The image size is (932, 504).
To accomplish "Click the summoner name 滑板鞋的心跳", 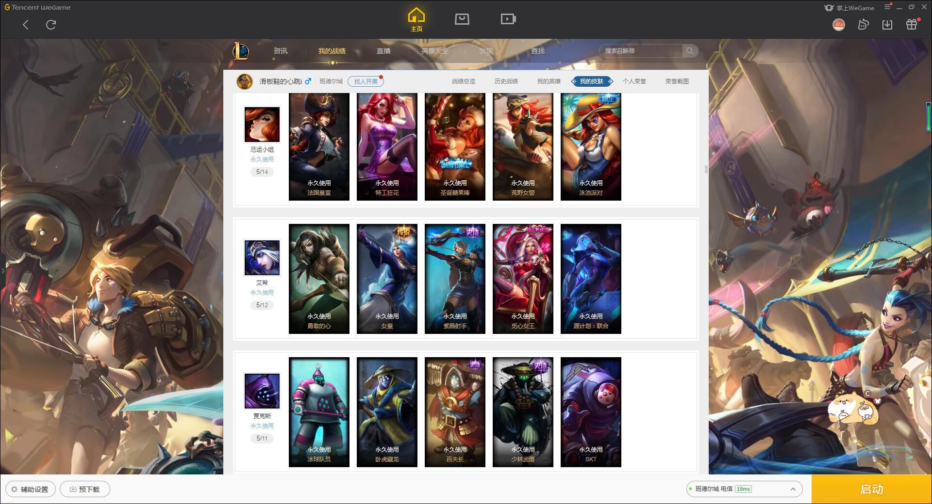I will click(x=281, y=81).
